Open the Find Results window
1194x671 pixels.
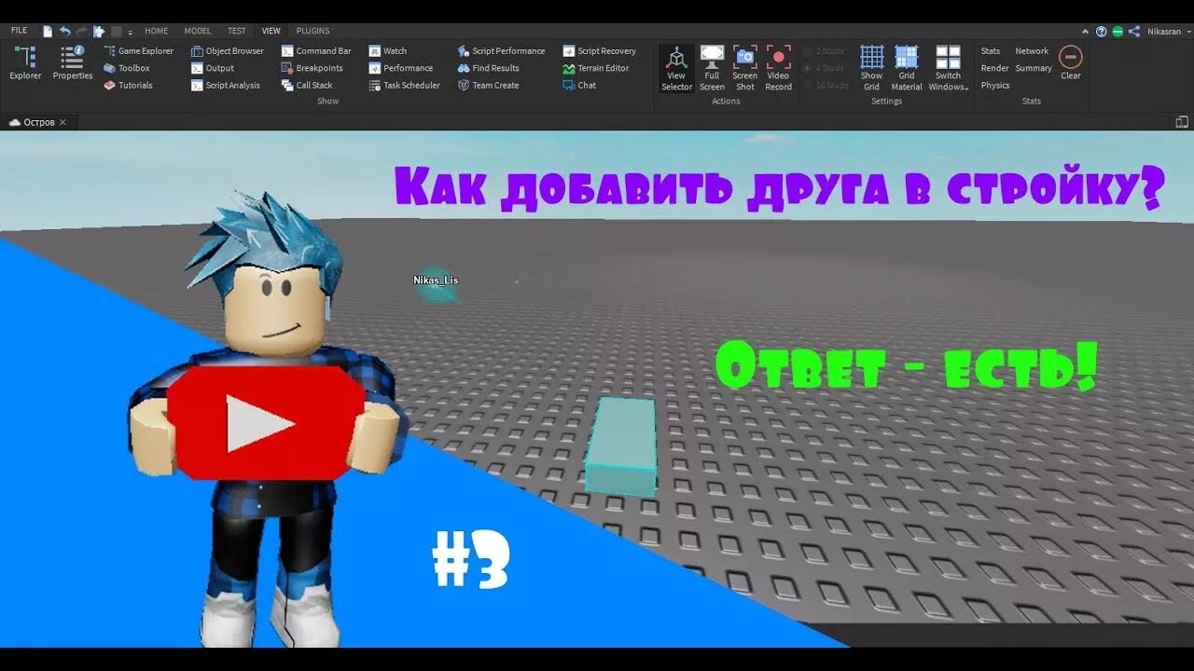tap(489, 68)
